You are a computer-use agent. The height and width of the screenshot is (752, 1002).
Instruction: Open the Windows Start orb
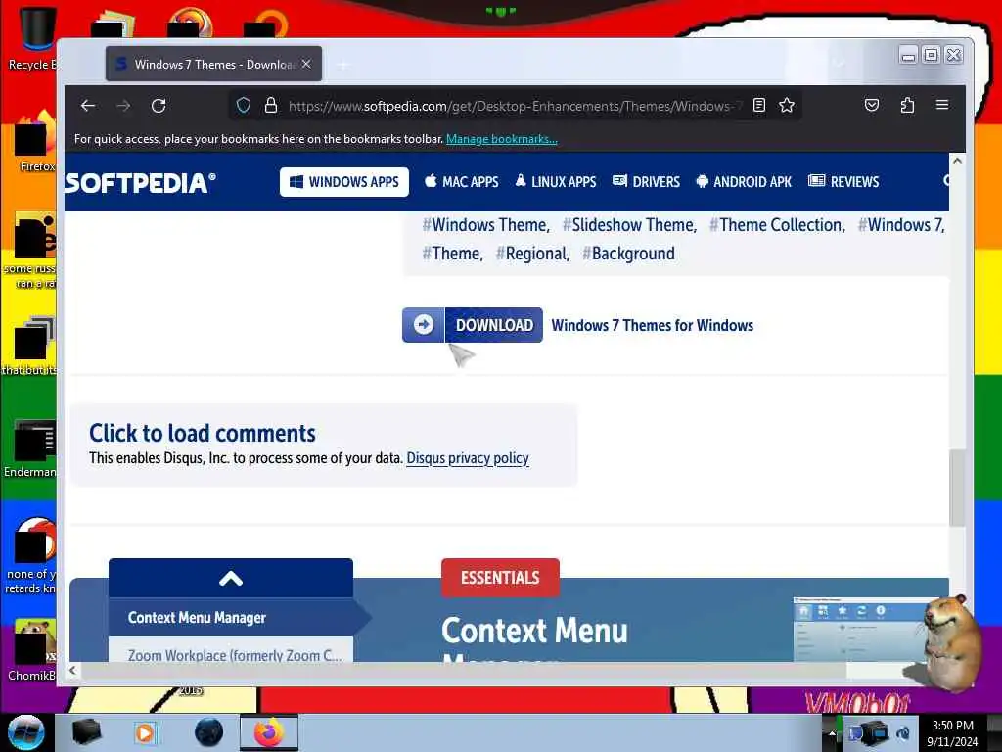[x=26, y=732]
